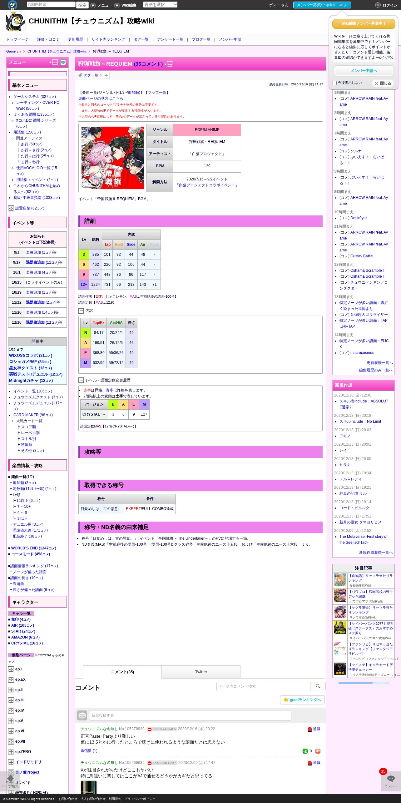Viewport: 401px width, 803px height.
Task: Focus the Wiki内検索 input field
Action: pyautogui.click(x=51, y=4)
